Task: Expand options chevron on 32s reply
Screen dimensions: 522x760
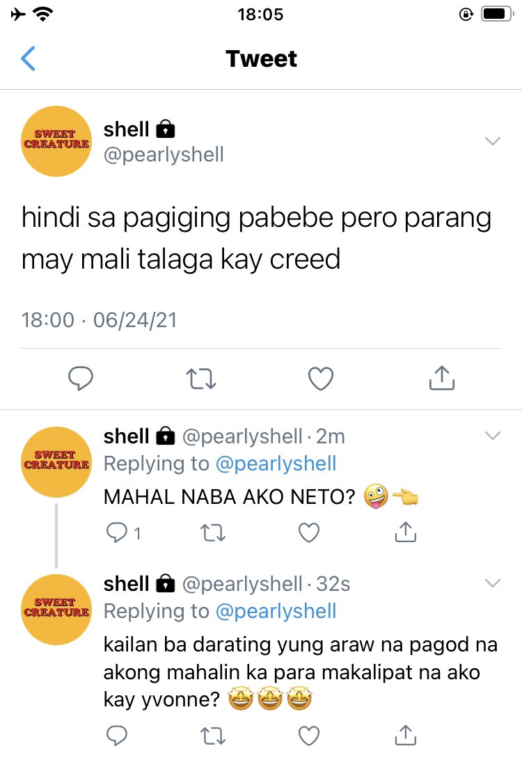Action: coord(493,583)
